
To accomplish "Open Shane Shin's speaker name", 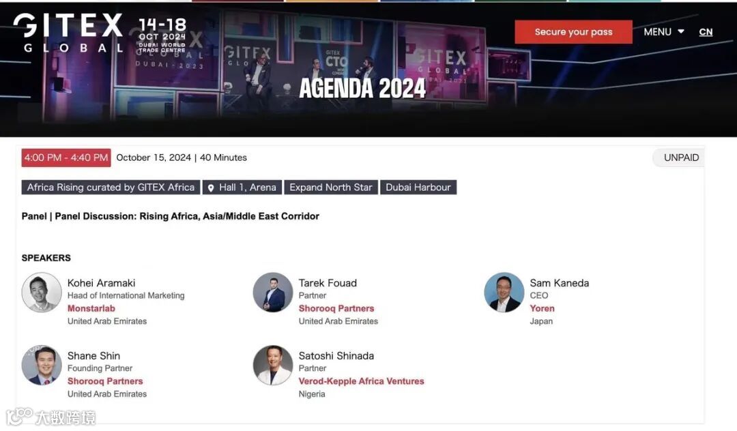I will [93, 356].
